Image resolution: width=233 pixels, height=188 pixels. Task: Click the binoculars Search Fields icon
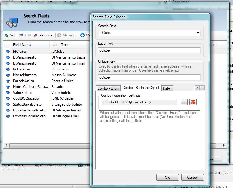click(x=12, y=22)
